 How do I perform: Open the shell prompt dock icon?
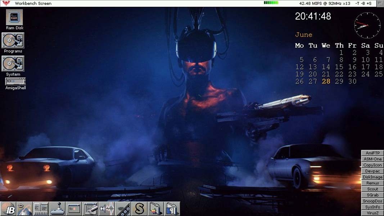pyautogui.click(x=74, y=209)
